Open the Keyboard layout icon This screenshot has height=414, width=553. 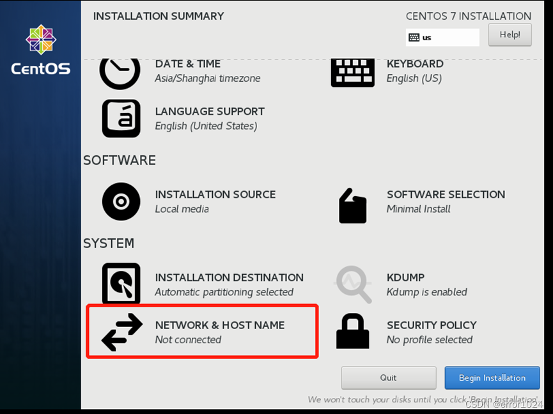point(353,73)
